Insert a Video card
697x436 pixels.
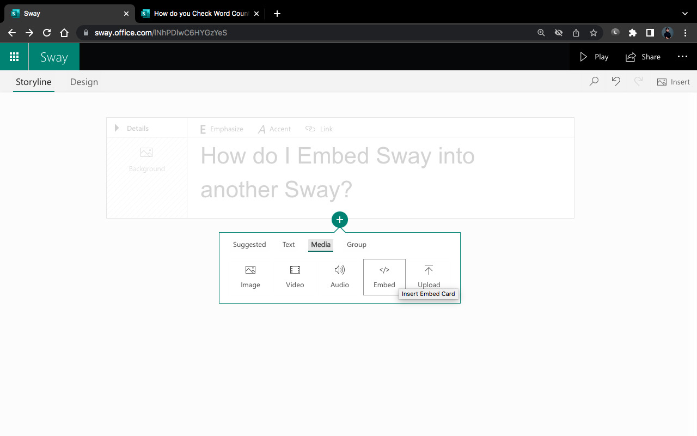point(295,276)
